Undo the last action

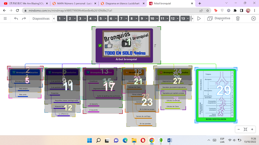(x=16, y=18)
